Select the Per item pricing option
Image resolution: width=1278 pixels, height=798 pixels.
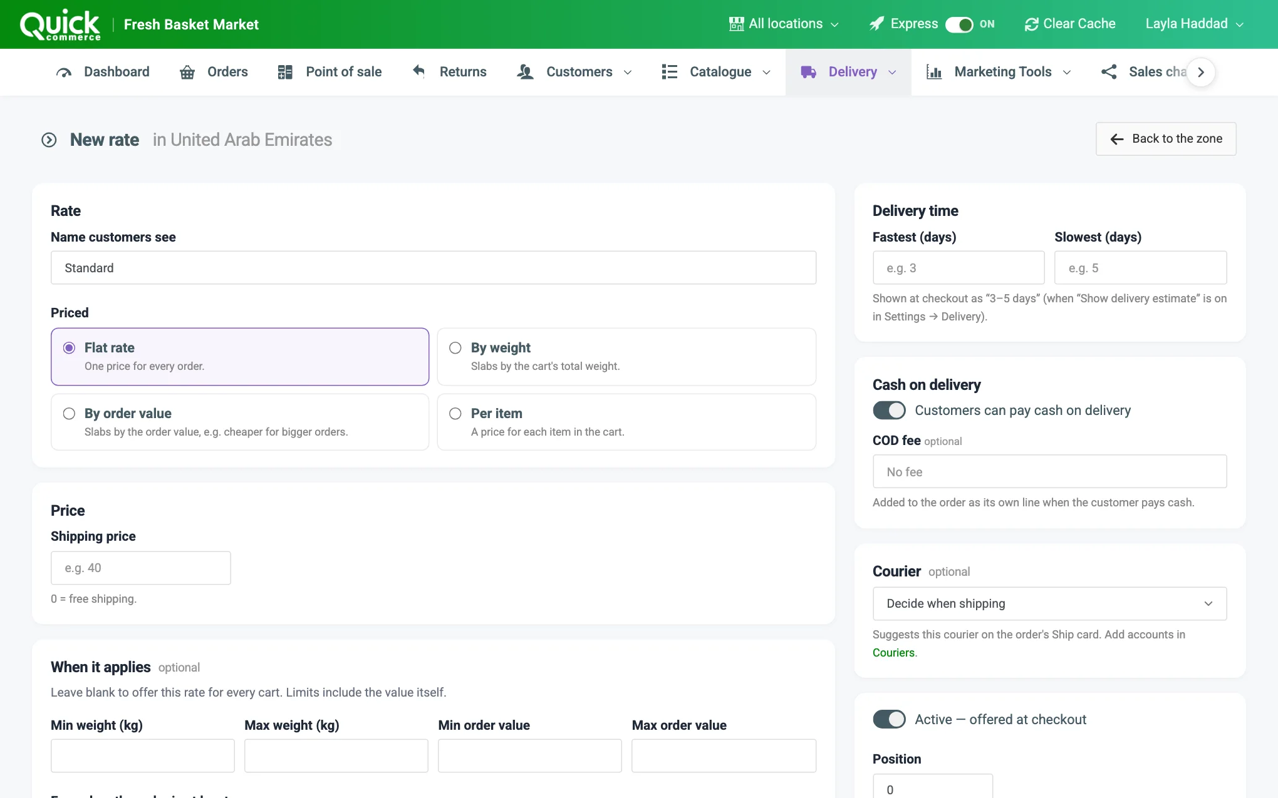click(626, 422)
